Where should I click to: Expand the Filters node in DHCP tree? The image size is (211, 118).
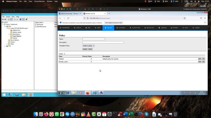7,44
